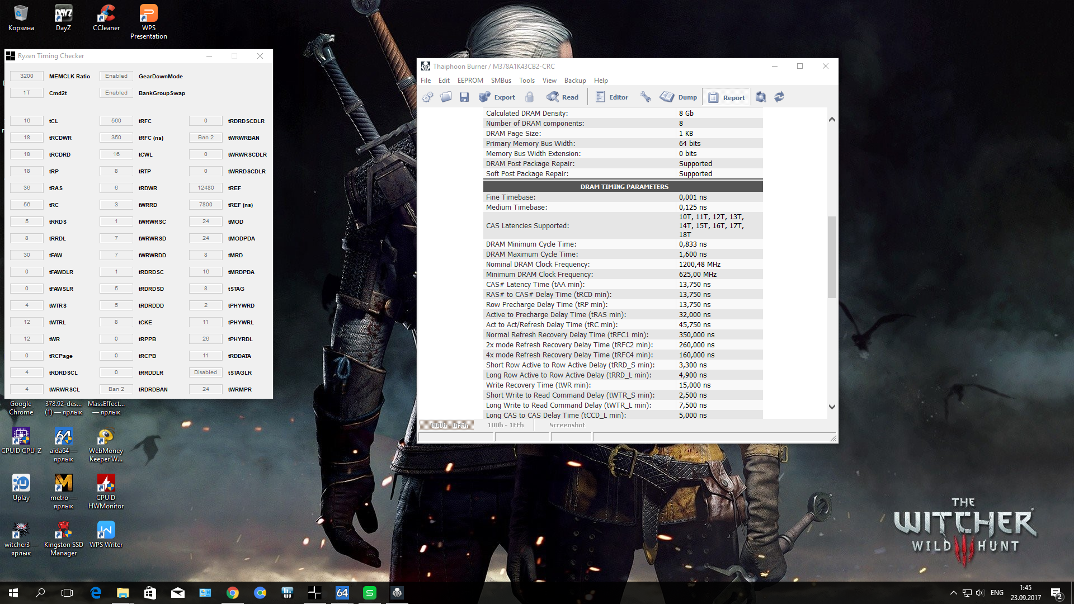Open the SMBus menu
This screenshot has height=604, width=1074.
[x=501, y=81]
